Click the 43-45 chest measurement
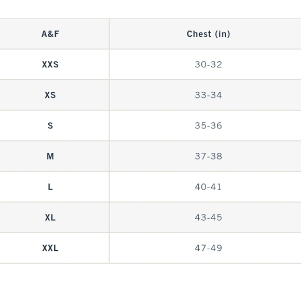Viewport: 301px width, 300px height. coord(208,218)
